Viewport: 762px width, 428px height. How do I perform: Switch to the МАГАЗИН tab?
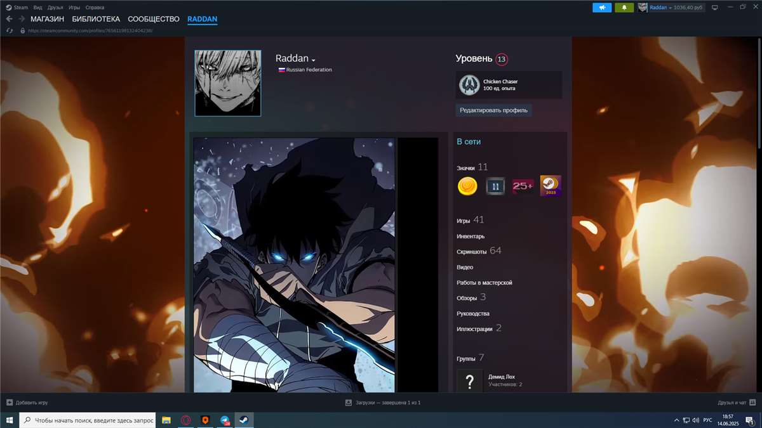(48, 19)
